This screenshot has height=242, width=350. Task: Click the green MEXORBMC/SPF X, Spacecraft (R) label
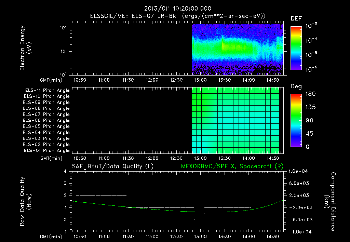(232, 166)
